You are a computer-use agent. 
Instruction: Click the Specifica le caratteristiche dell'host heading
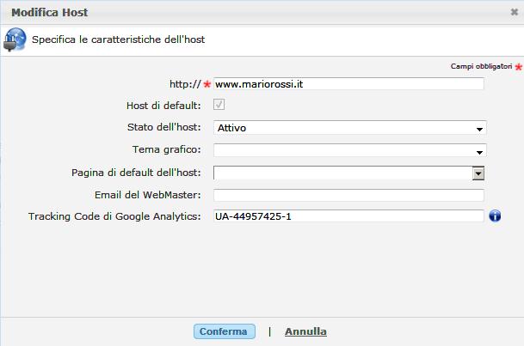(118, 39)
